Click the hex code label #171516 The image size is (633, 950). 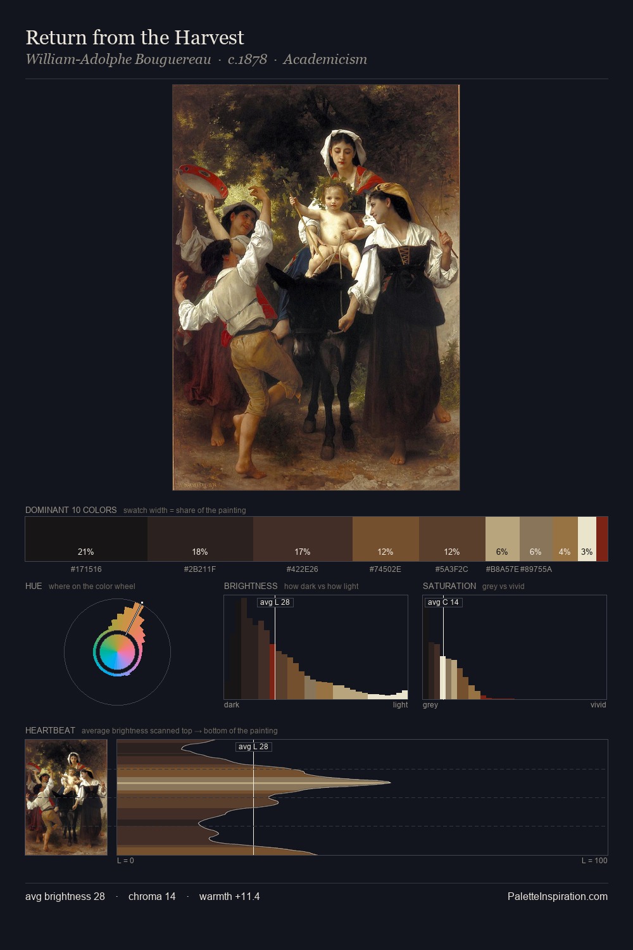click(86, 569)
